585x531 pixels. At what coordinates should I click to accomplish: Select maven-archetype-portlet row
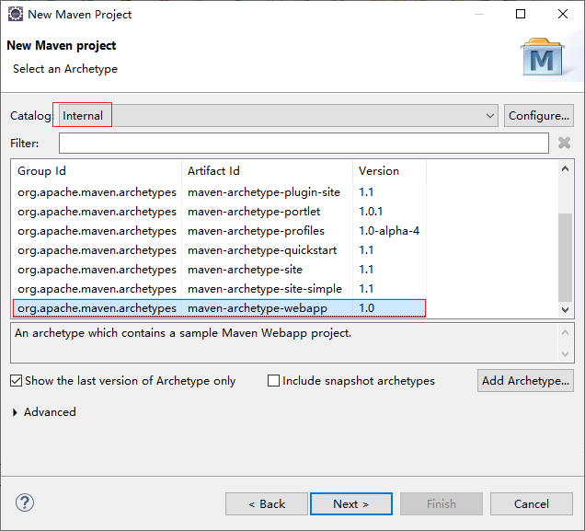[x=219, y=212]
